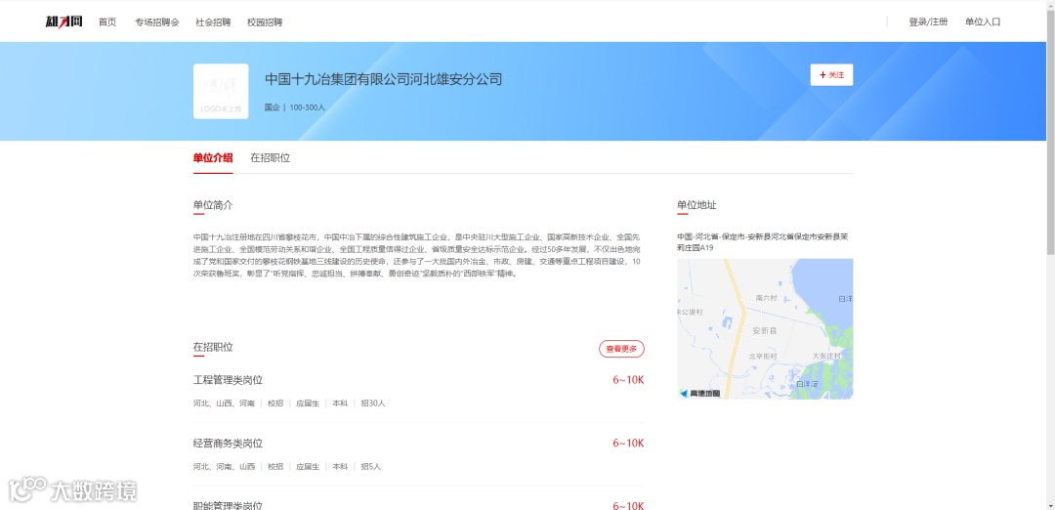Viewport: 1055px width, 510px height.
Task: Open the 经营商务类岗位 job listing
Action: tap(228, 444)
